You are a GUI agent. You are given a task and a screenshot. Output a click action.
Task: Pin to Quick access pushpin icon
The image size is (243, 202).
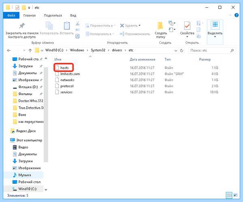[x=22, y=26]
